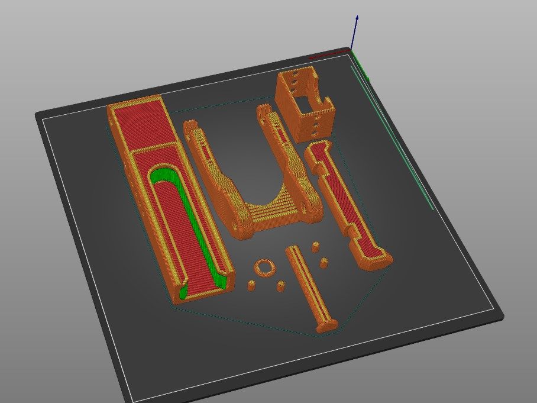The image size is (537, 403).
Task: Click the skirt outline's bottom corner point
Action: click(318, 336)
